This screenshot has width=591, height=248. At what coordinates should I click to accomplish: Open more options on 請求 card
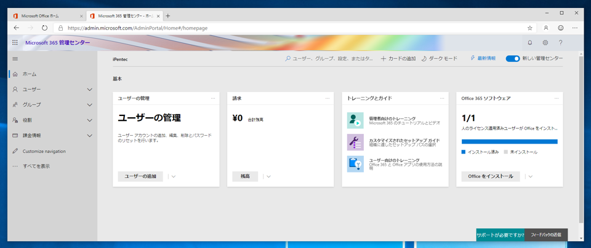tap(327, 98)
